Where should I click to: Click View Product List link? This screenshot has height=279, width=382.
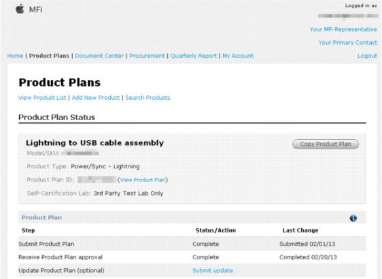[42, 98]
